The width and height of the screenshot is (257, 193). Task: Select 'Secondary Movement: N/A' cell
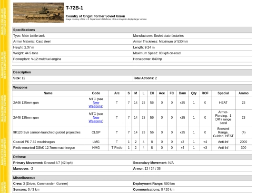coord(192,163)
